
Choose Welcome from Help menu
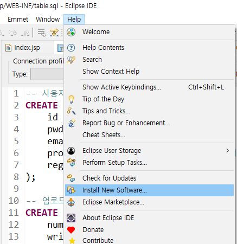[149, 32]
